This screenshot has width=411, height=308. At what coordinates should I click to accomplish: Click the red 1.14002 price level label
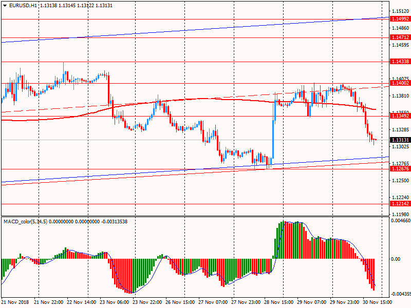[400, 83]
